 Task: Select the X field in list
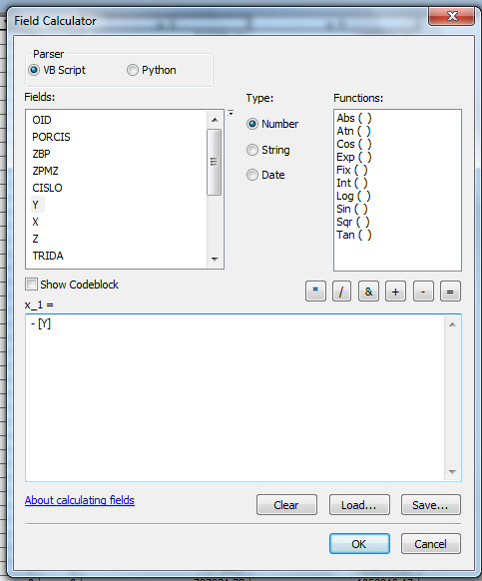tap(35, 222)
